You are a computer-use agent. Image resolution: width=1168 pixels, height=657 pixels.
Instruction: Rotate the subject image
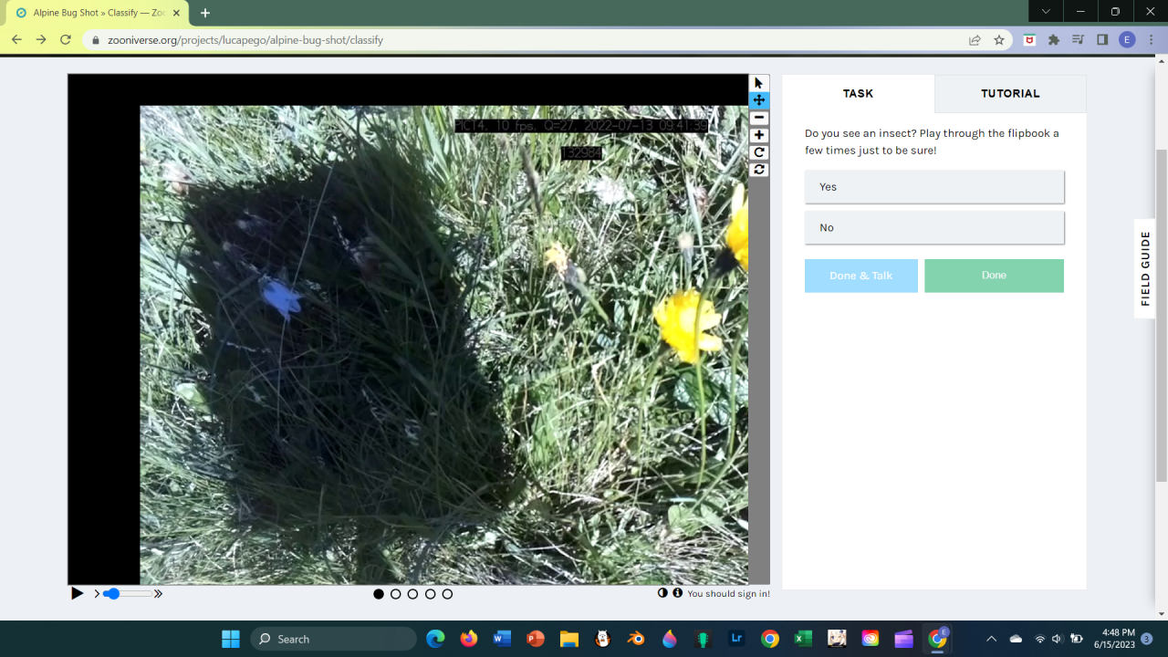point(759,152)
